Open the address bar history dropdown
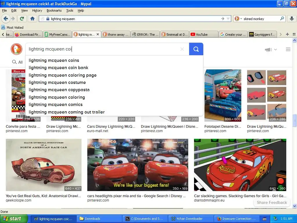 228,19
